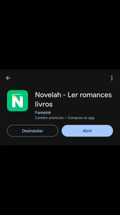This screenshot has height=215, width=120.
Task: Launch Novelah with the Abrir button
Action: (87, 131)
